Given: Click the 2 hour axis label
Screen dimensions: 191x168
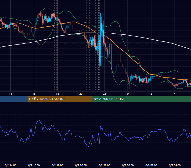Looking at the screenshot, I should (151, 94).
